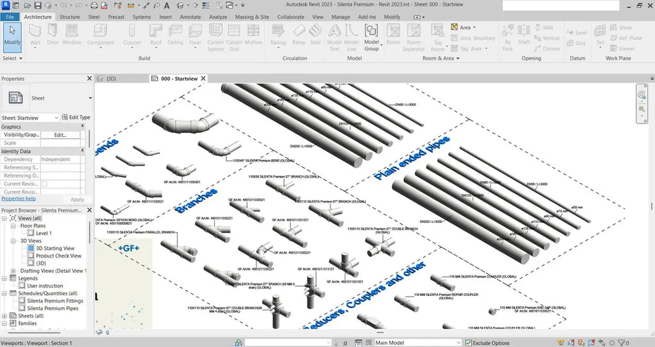The image size is (655, 347).
Task: Select Silenta Premium Pipes schedule
Action: click(x=52, y=309)
